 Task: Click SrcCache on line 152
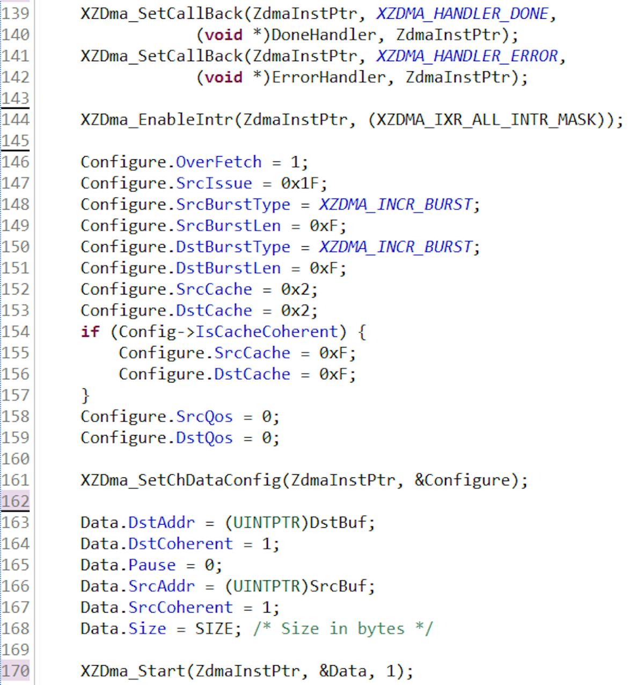tap(214, 289)
